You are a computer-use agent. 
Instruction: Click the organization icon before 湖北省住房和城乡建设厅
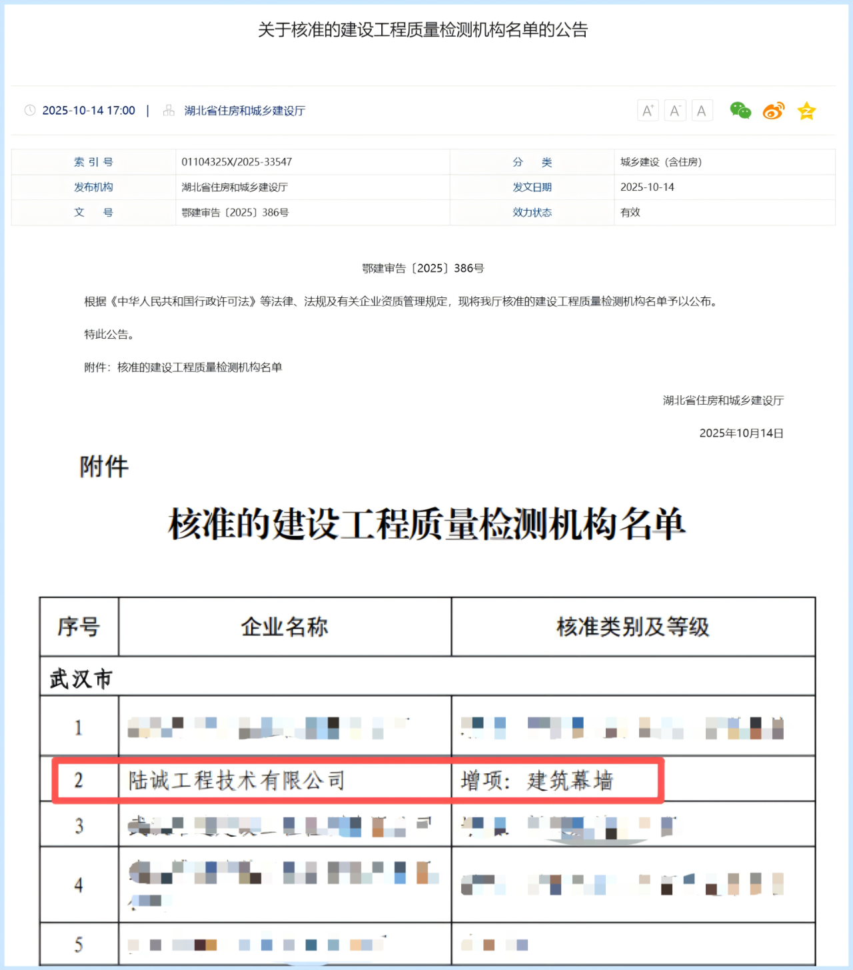(169, 111)
